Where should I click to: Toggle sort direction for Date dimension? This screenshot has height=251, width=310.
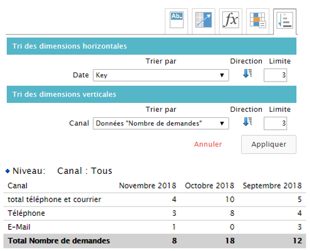(247, 73)
